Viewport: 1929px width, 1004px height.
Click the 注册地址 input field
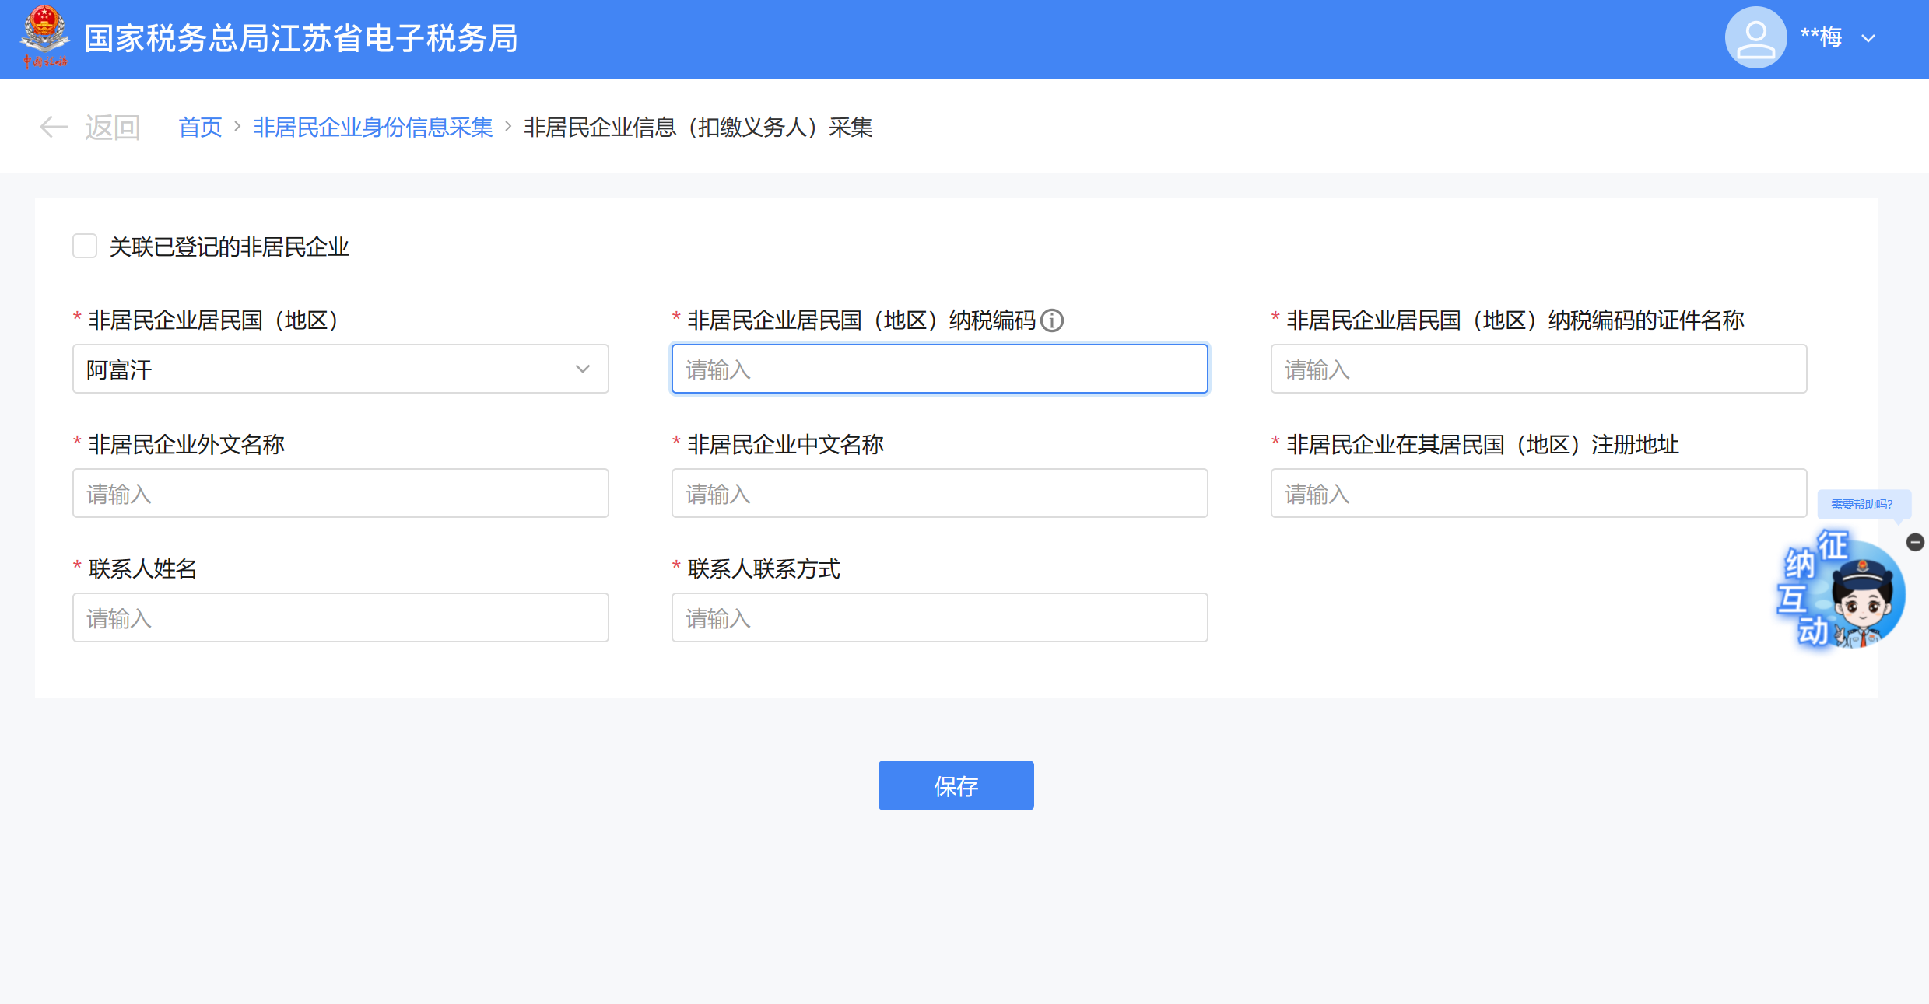(1538, 493)
